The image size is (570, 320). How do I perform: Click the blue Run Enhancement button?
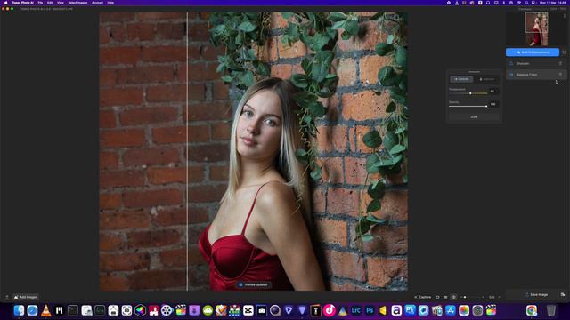click(x=533, y=52)
